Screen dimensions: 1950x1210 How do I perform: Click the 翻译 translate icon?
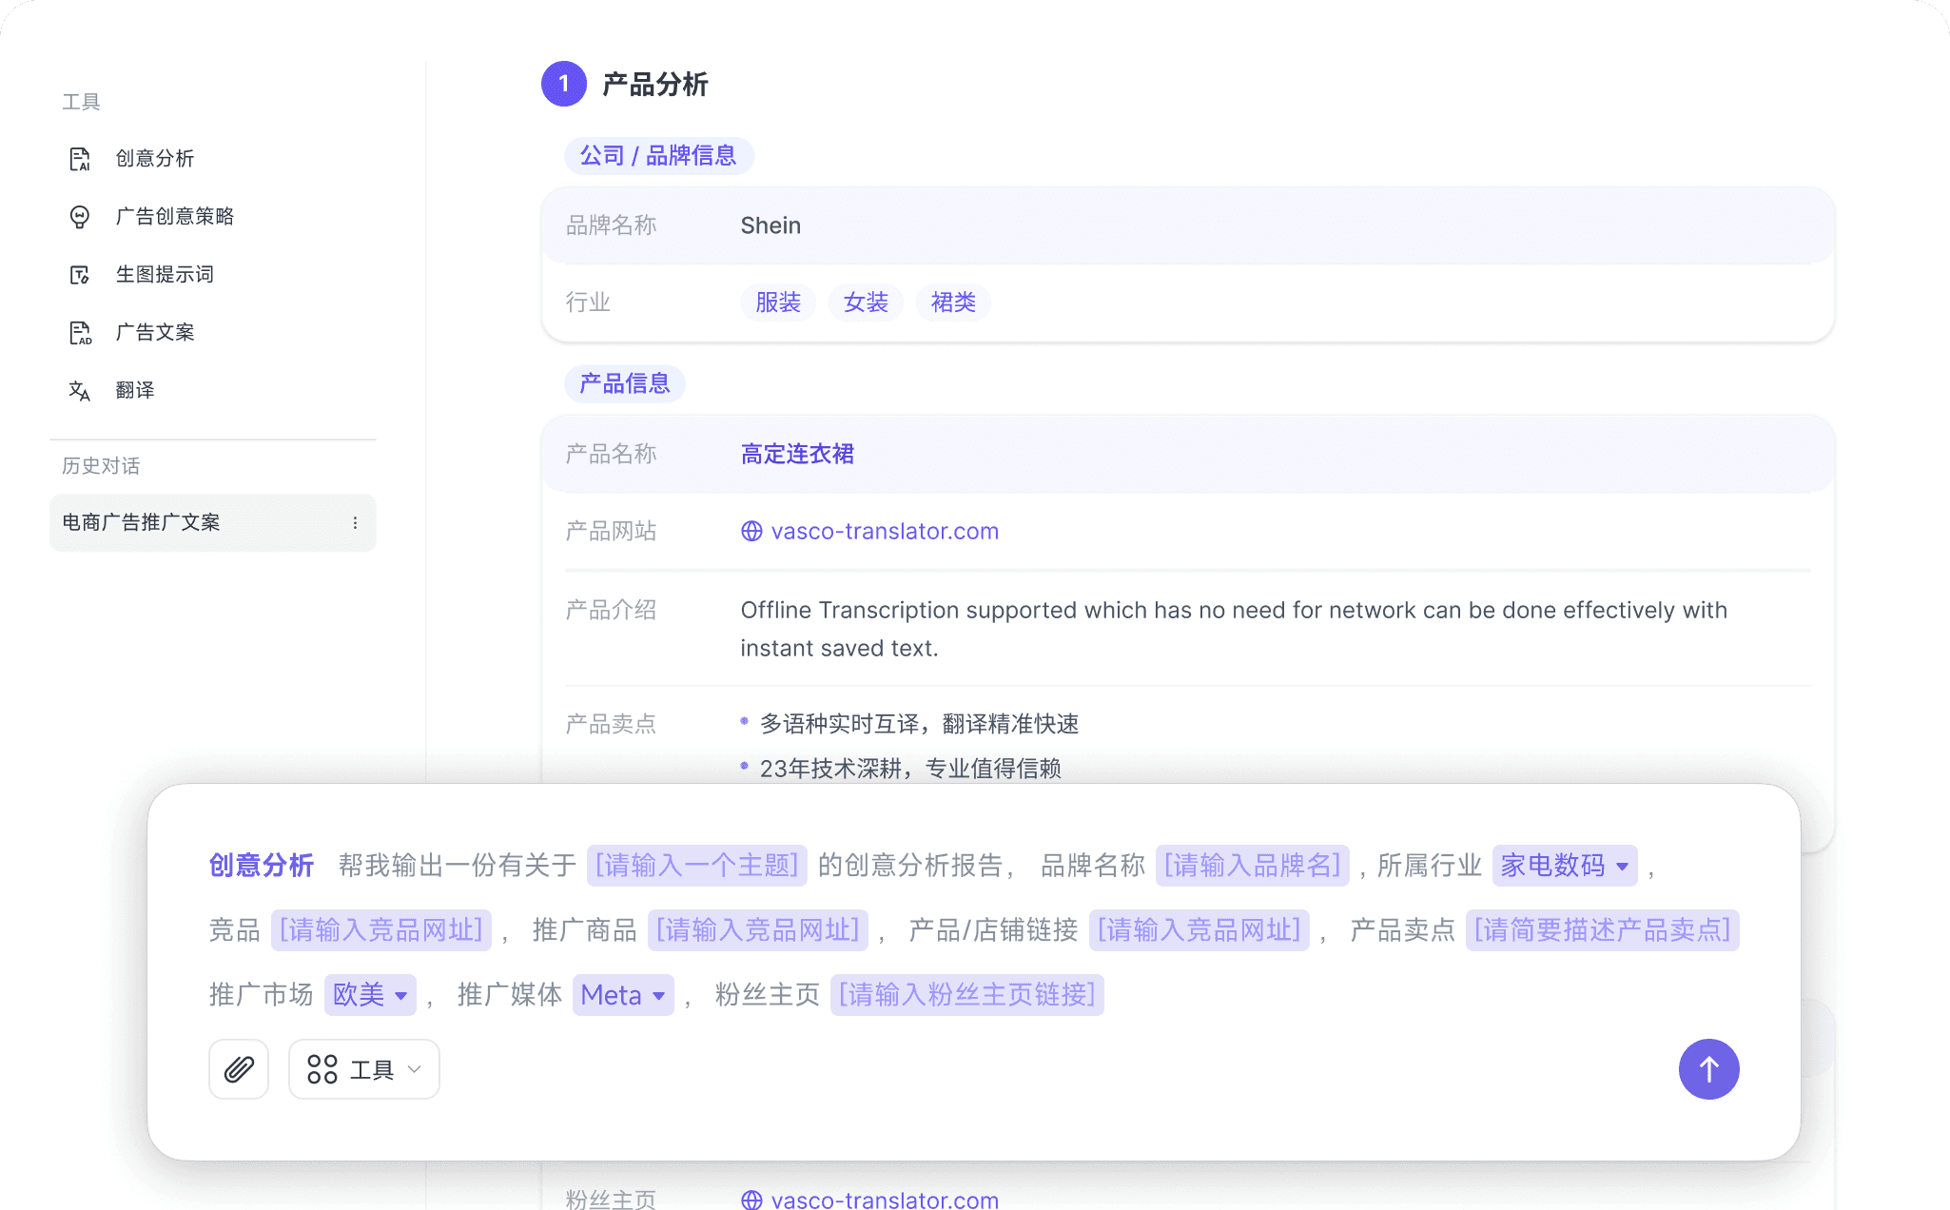(80, 391)
